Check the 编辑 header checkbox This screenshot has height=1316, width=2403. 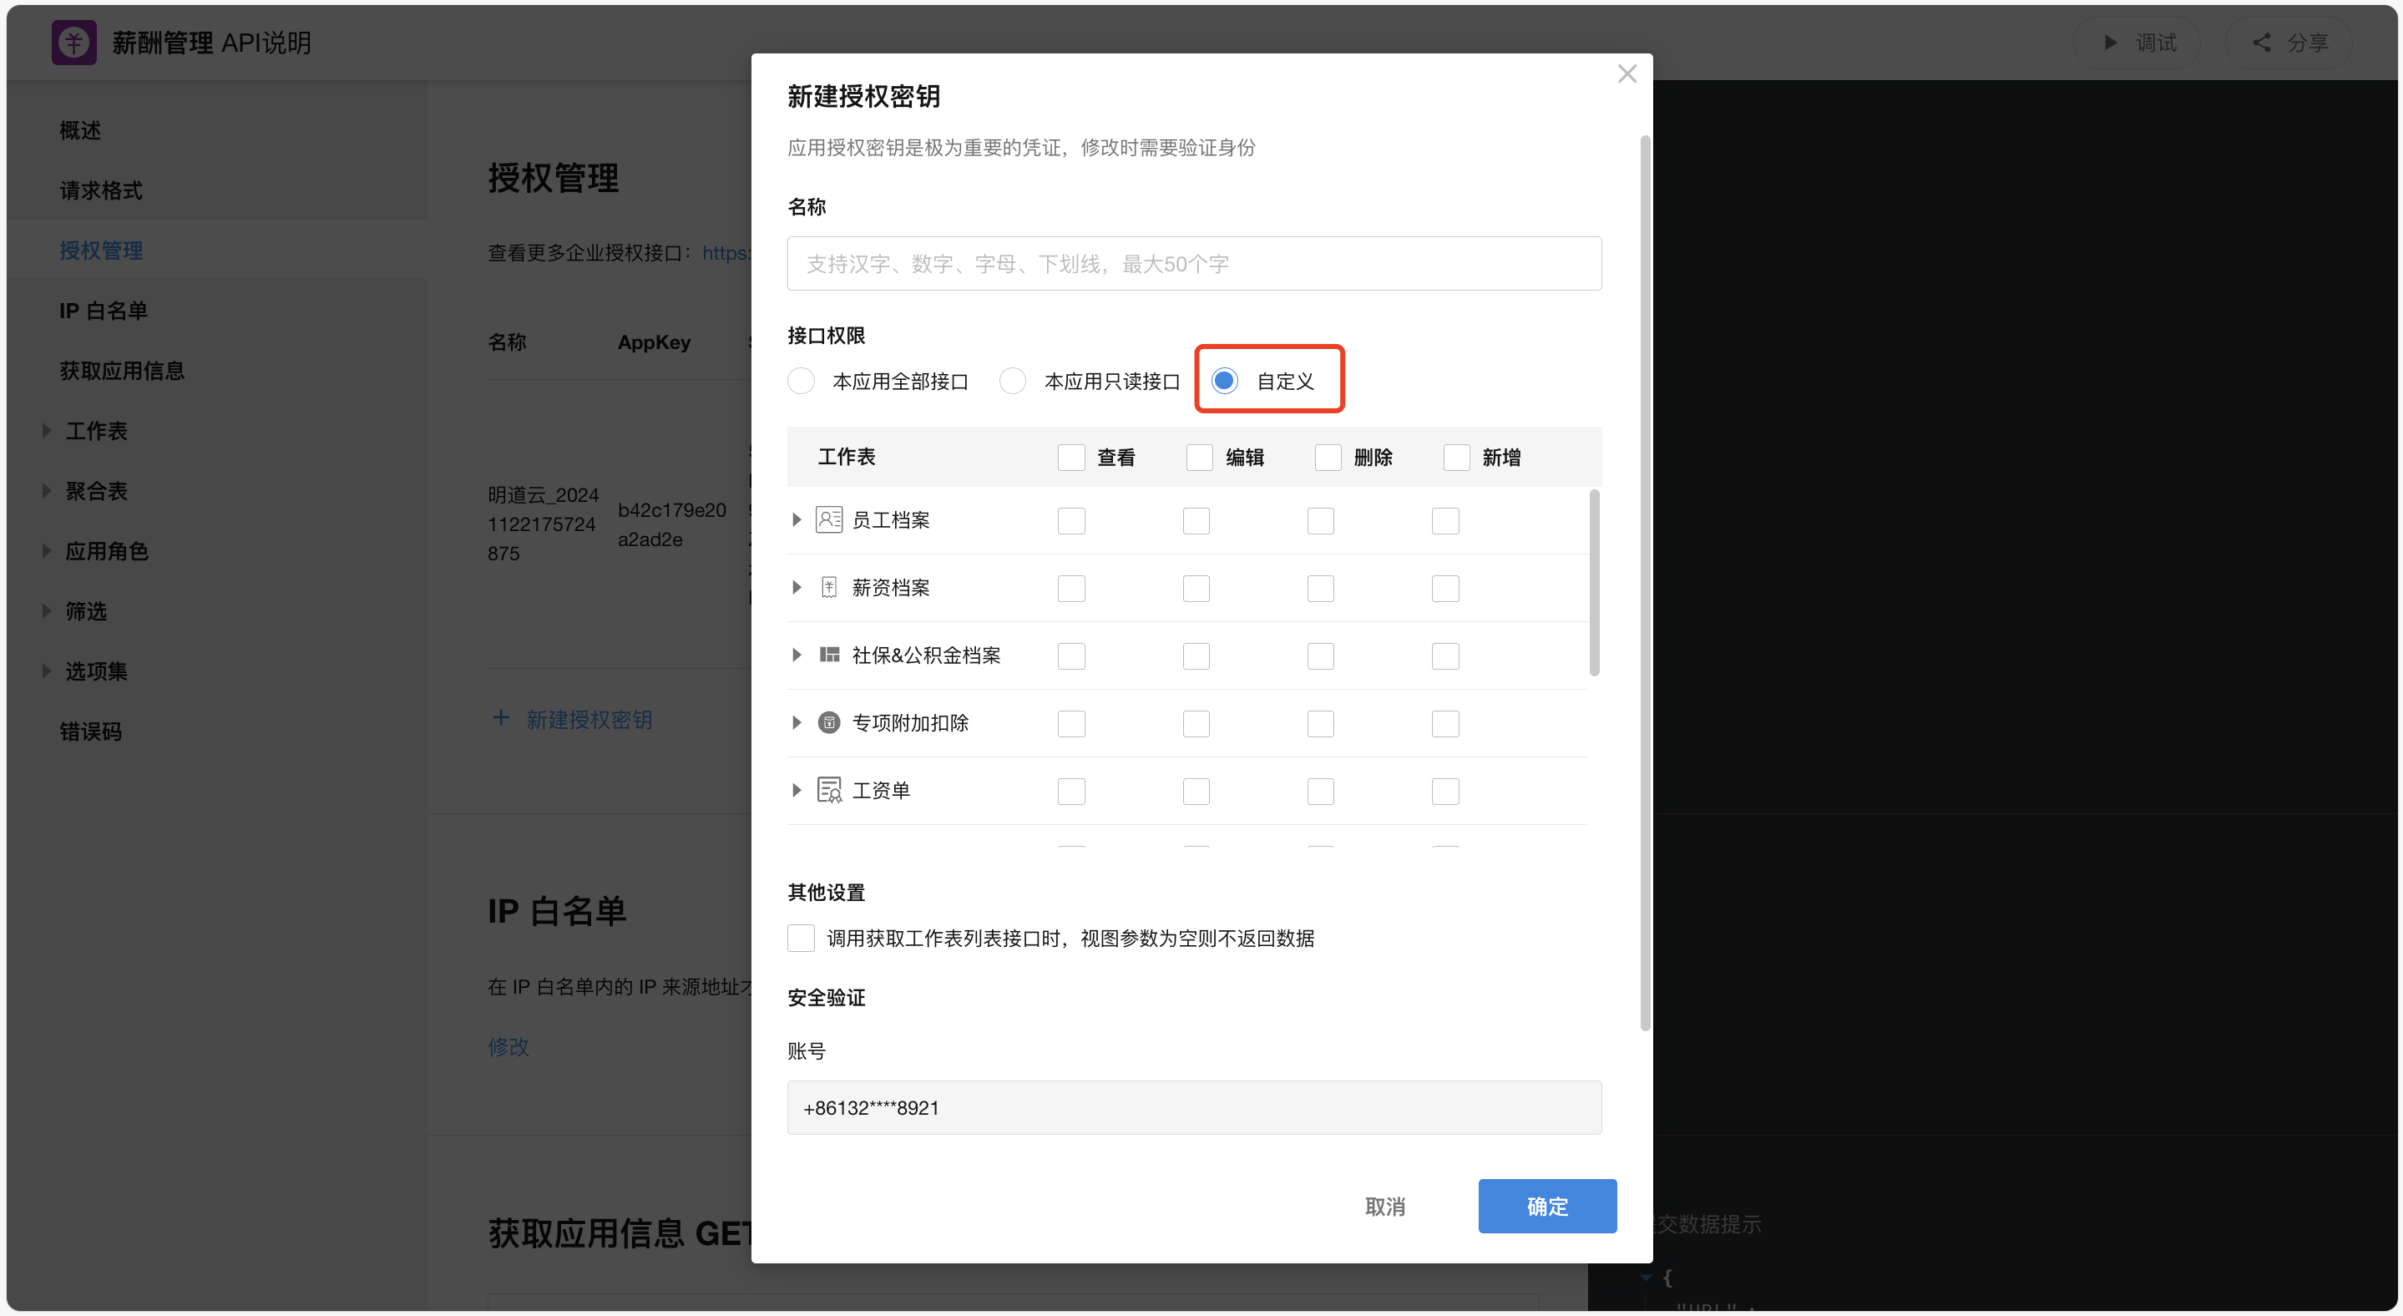(x=1200, y=457)
